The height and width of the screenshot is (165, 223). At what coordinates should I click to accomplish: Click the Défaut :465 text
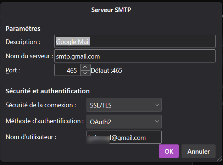106,71
